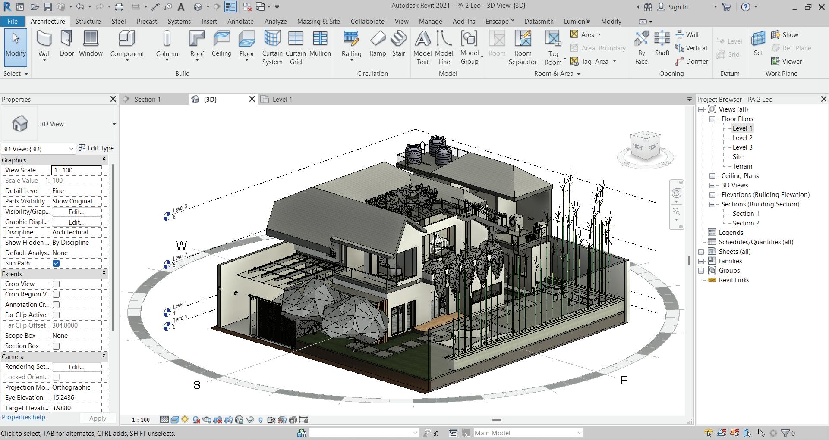
Task: Turn on the Section Box checkbox
Action: point(56,346)
